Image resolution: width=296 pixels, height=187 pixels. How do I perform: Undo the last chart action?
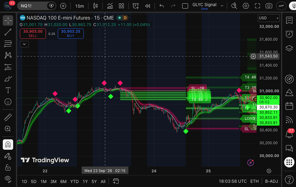[x=161, y=6]
